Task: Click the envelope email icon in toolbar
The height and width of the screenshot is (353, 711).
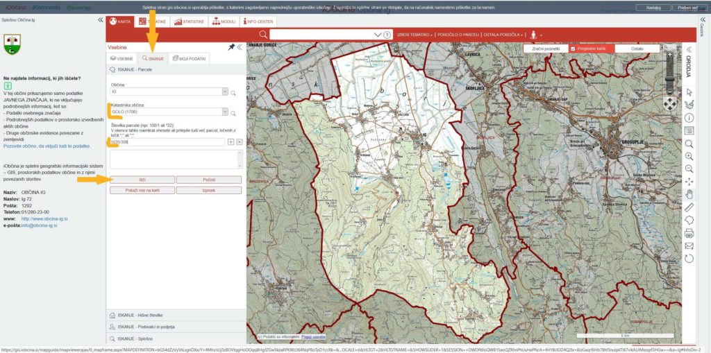Action: click(689, 246)
